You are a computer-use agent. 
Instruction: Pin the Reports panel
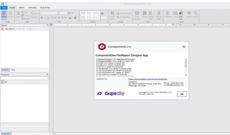(47, 25)
